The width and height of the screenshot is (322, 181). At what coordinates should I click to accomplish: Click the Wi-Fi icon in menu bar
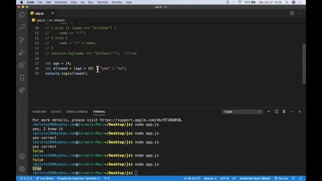tap(239, 2)
